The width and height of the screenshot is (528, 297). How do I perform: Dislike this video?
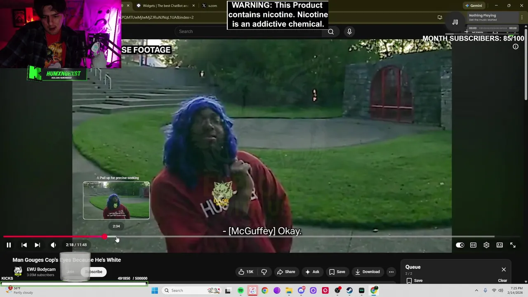coord(264,272)
